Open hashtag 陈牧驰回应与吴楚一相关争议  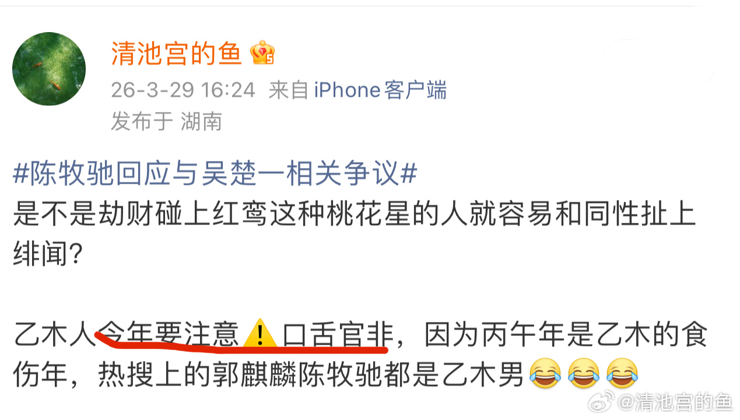pos(215,174)
